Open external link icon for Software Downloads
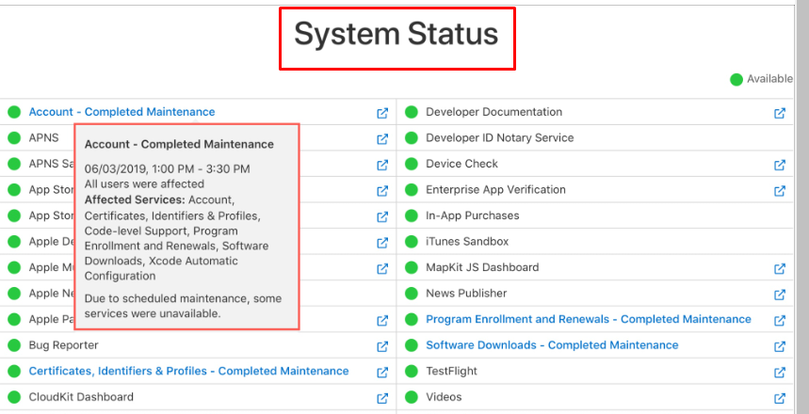 coord(780,346)
